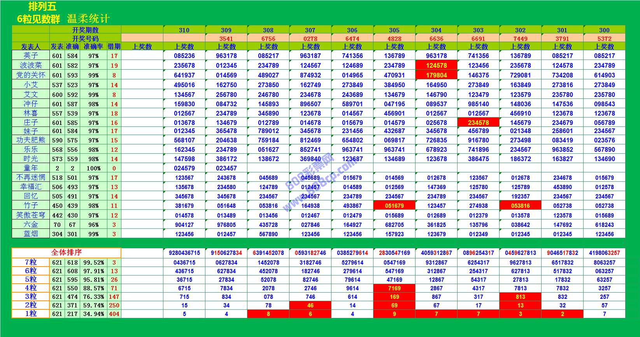Click the period 300 column header
This screenshot has width=640, height=337.
click(x=604, y=30)
